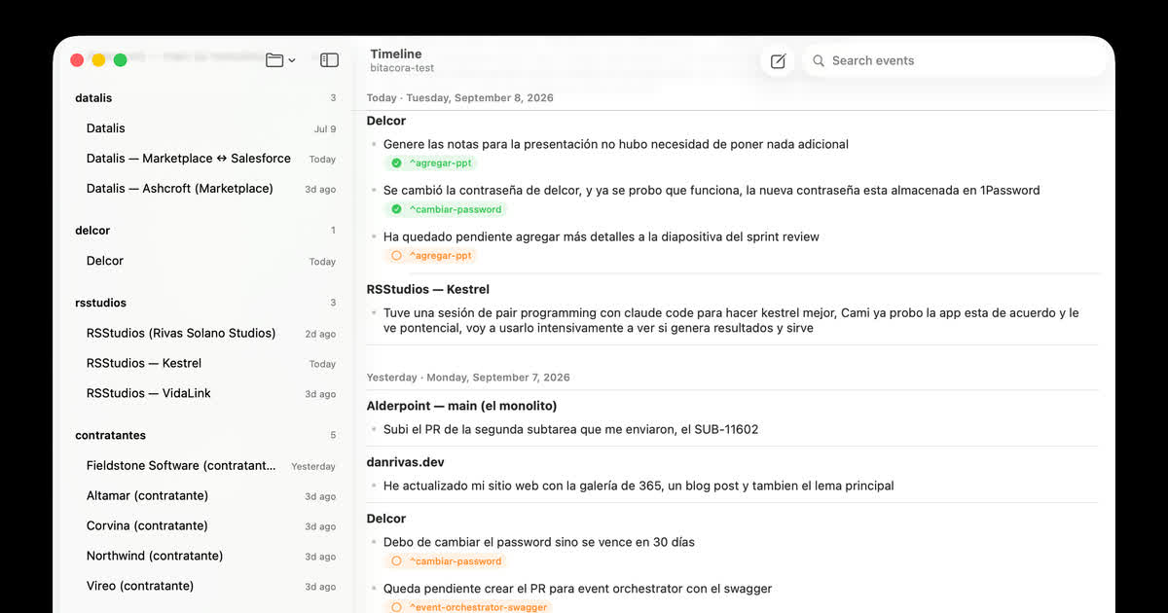1168x613 pixels.
Task: Select the Datalis sidebar item dated Jul 9
Action: 210,128
